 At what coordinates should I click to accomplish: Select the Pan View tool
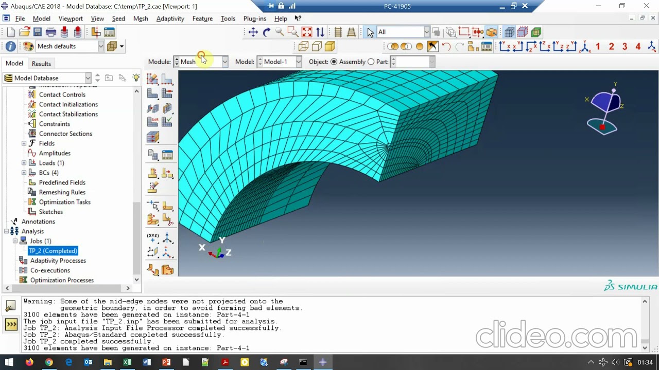253,32
